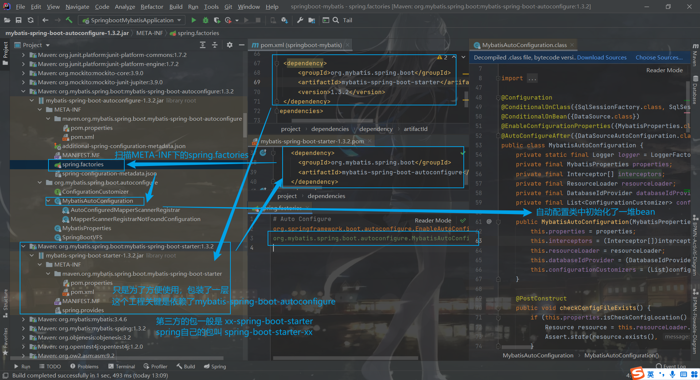700x380 pixels.
Task: Open the Database side tool window
Action: [x=695, y=90]
